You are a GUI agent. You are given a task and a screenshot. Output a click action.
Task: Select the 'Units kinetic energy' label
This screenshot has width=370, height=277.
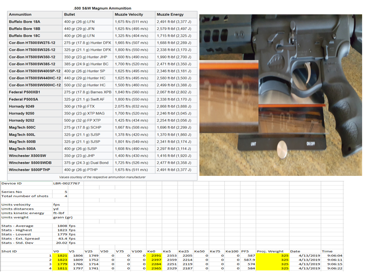pos(23,213)
